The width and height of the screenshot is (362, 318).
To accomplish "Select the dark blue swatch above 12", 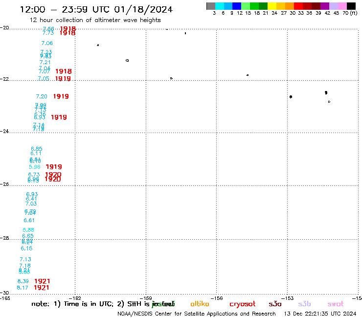I will click(x=237, y=6).
